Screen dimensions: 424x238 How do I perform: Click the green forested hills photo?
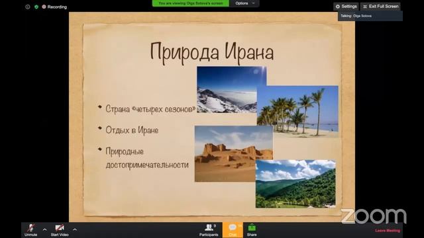click(296, 184)
